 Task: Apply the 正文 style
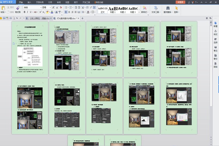(103, 10)
